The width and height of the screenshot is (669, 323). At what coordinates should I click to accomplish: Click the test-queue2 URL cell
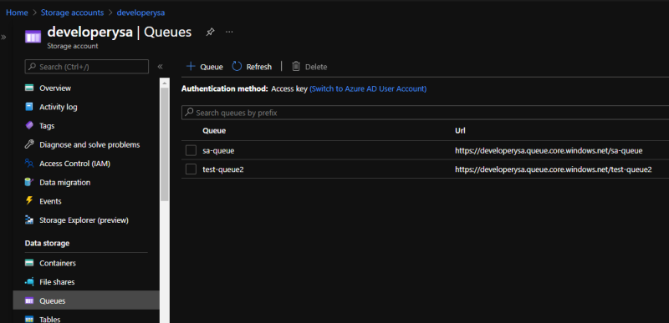(x=554, y=169)
